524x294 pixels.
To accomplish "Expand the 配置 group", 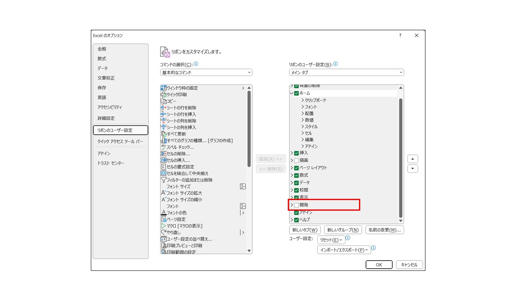I will tap(303, 114).
